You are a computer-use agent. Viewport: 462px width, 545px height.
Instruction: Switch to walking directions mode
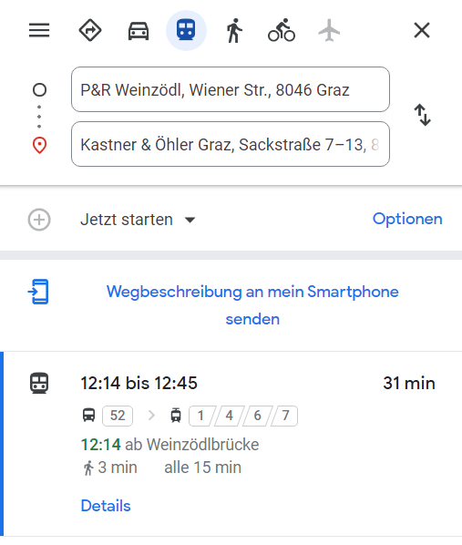click(234, 31)
